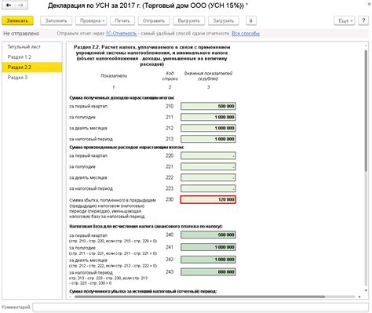Image resolution: width=372 pixels, height=313 pixels.
Task: Click the line 220 expenses field
Action: [208, 155]
